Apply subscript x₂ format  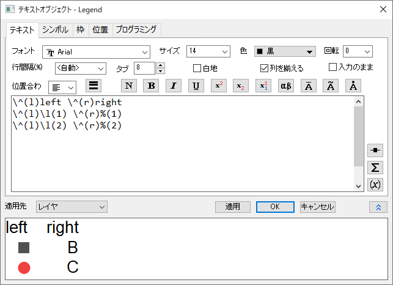click(x=241, y=86)
